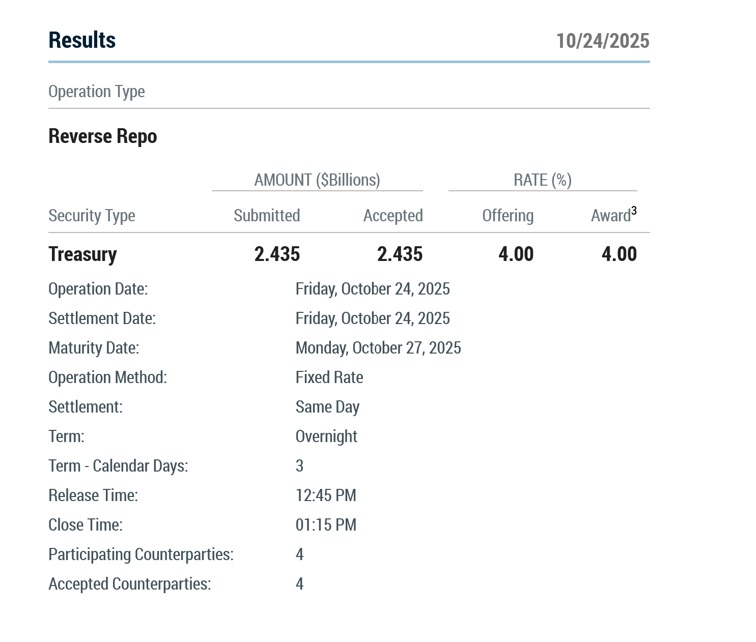Screen dimensions: 756x642
Task: Click the "Term:" label
Action: 66,436
